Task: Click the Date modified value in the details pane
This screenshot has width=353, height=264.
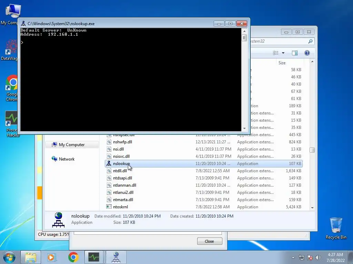Action: [142, 216]
